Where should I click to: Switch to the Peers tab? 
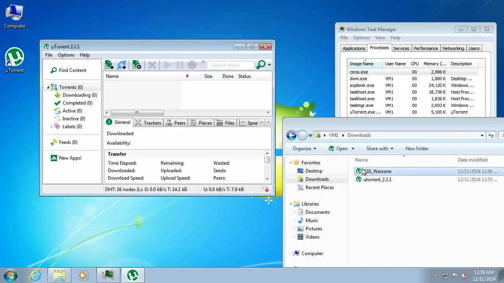(176, 123)
